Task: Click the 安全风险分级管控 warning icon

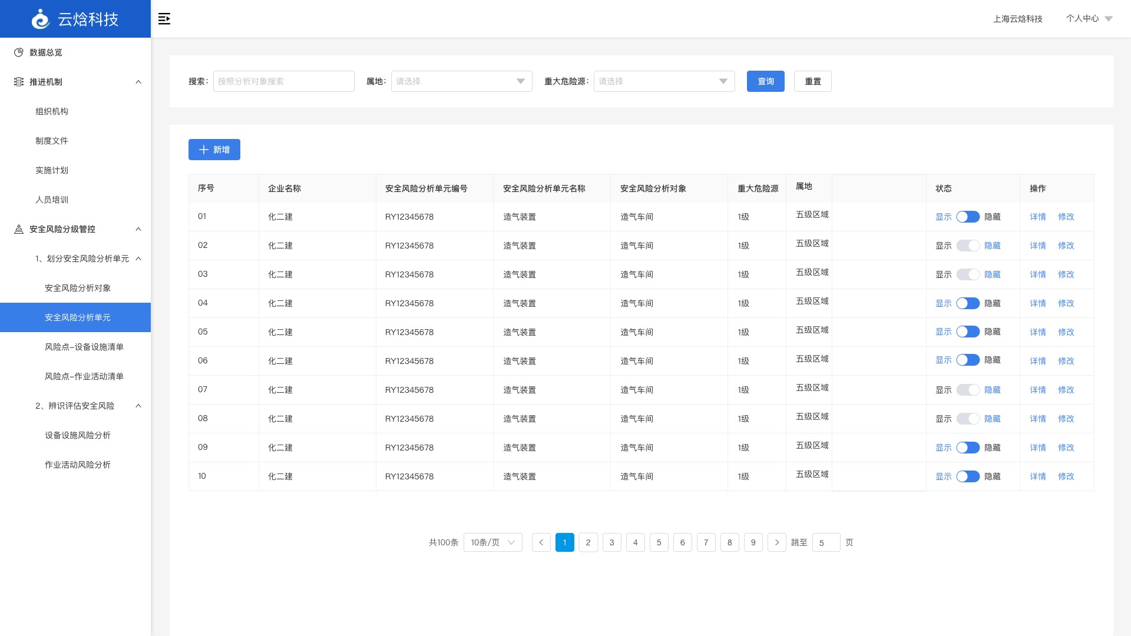Action: (19, 229)
